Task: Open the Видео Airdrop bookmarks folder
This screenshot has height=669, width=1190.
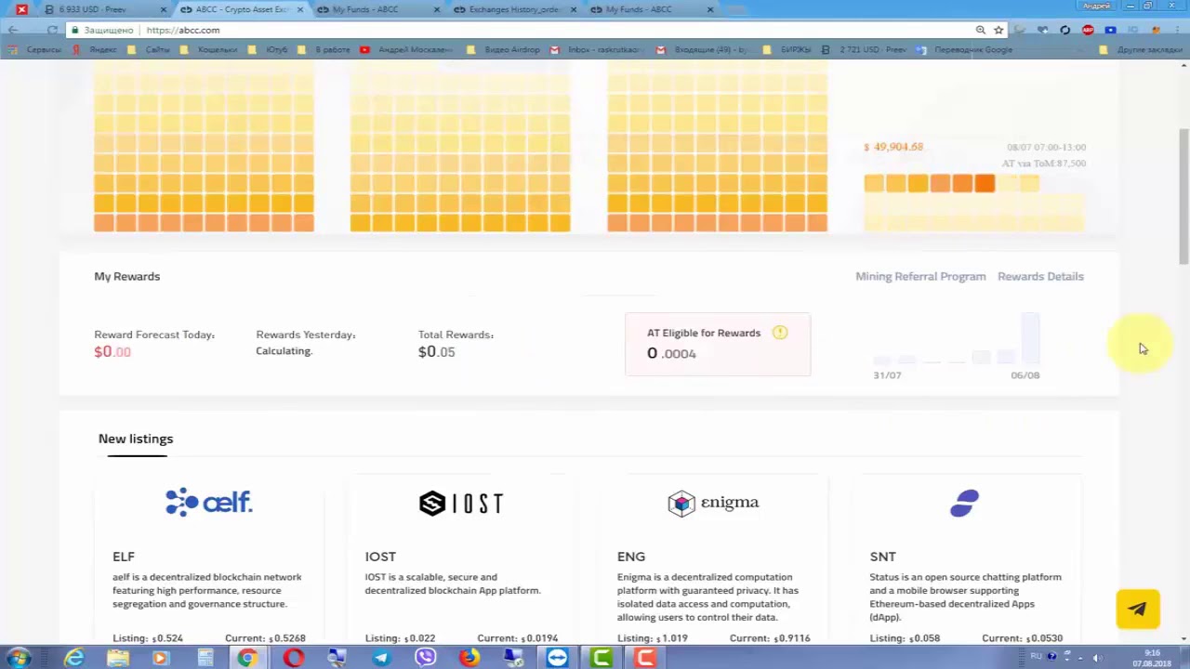Action: click(504, 49)
